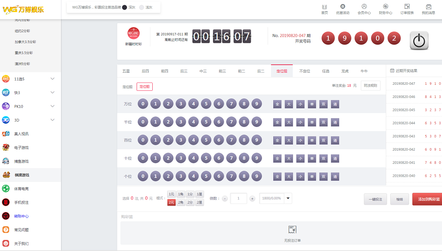This screenshot has width=442, height=251.
Task: Switch to the 龙虎 tab
Action: click(x=345, y=71)
